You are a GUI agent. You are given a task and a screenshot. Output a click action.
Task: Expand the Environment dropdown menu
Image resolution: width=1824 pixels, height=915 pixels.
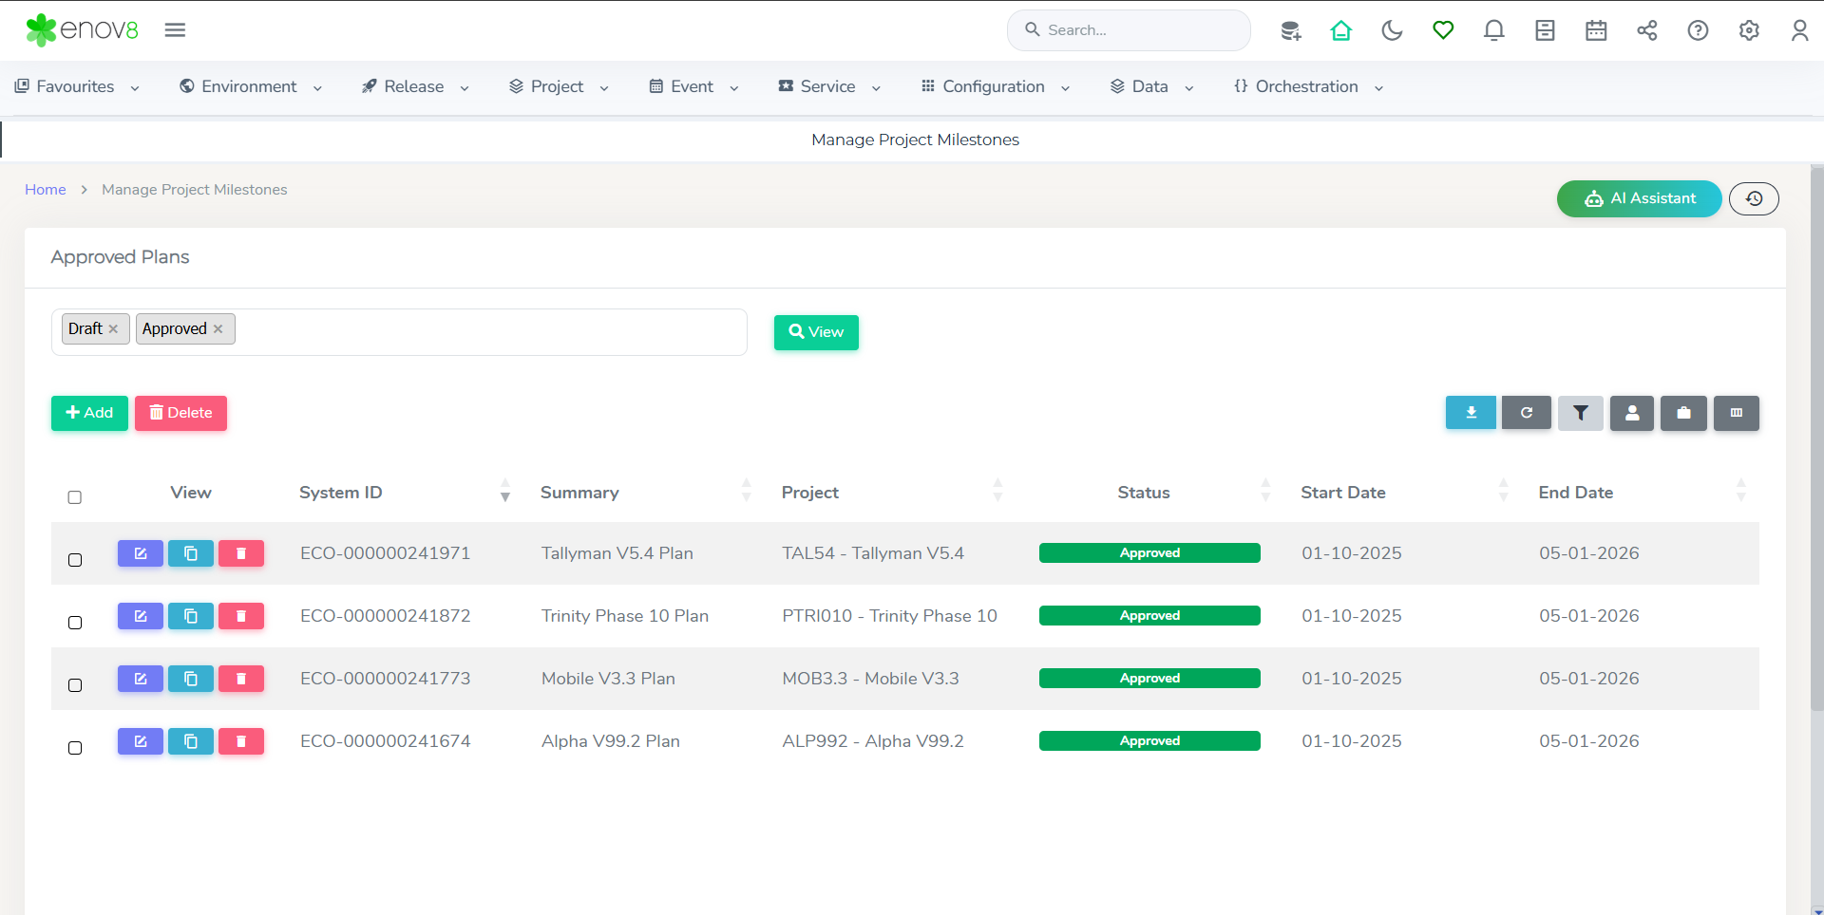click(x=251, y=86)
